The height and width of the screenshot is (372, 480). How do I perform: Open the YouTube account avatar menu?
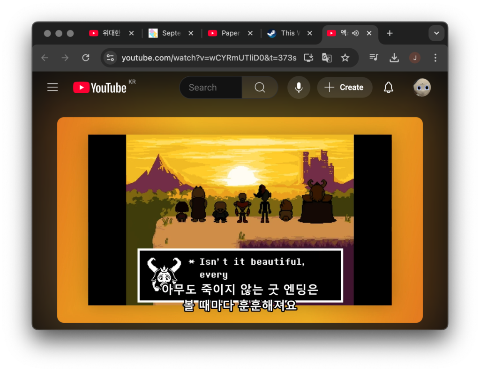(422, 88)
